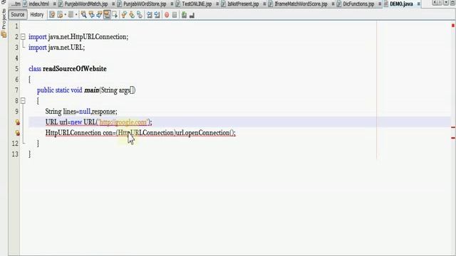Close the DEMO.java tab

coord(418,4)
